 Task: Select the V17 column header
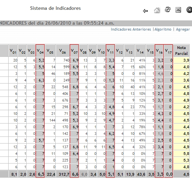(x=168, y=51)
